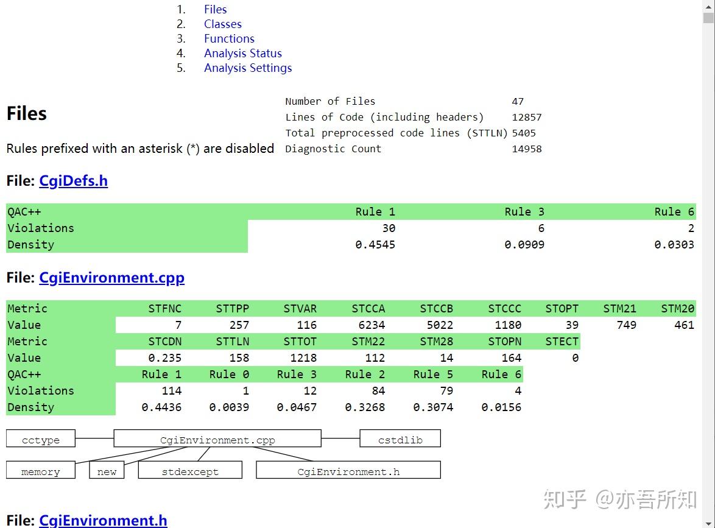Select the CgiEnvironment.h box in the diagram
The image size is (715, 528).
348,470
